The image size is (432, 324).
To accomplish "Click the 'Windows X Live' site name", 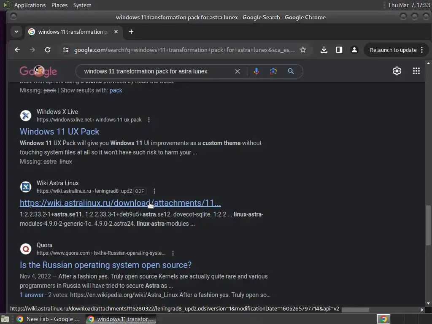I will coord(57,112).
